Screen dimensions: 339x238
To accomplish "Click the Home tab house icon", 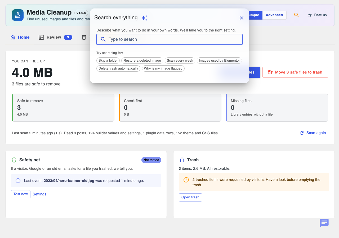I will click(x=13, y=37).
